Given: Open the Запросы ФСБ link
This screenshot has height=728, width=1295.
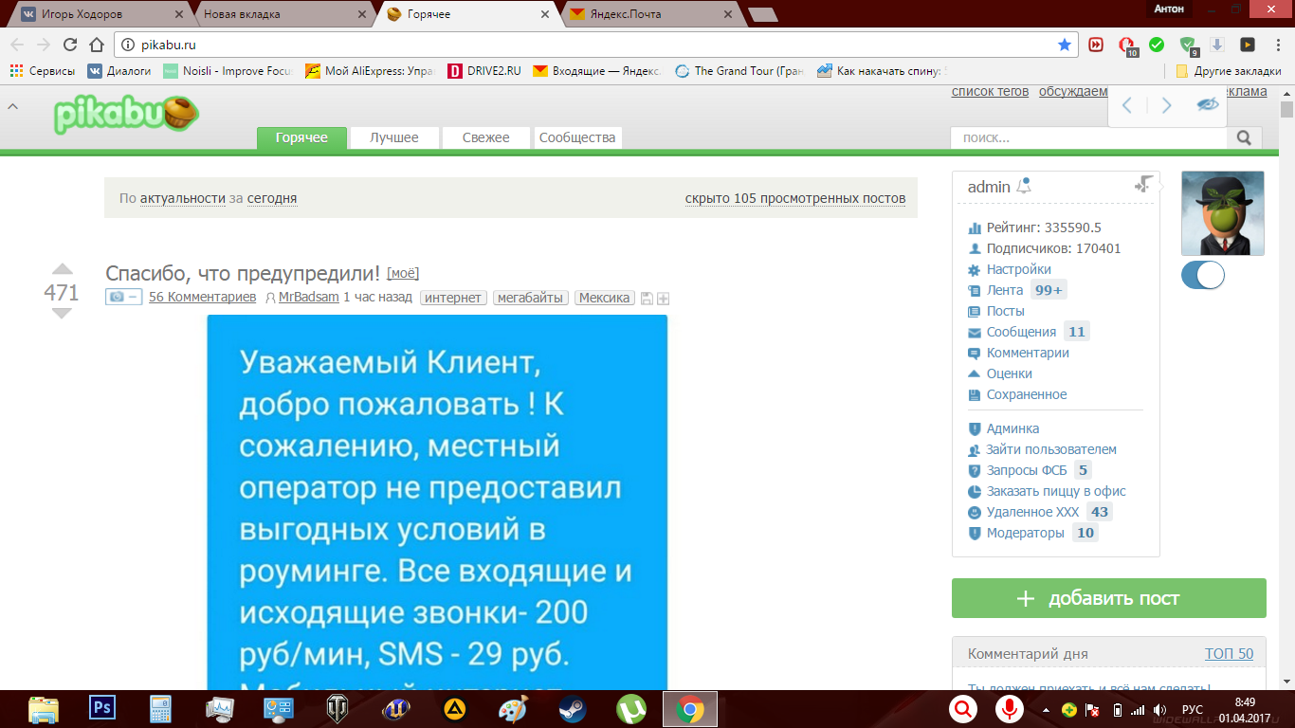Looking at the screenshot, I should click(1026, 470).
